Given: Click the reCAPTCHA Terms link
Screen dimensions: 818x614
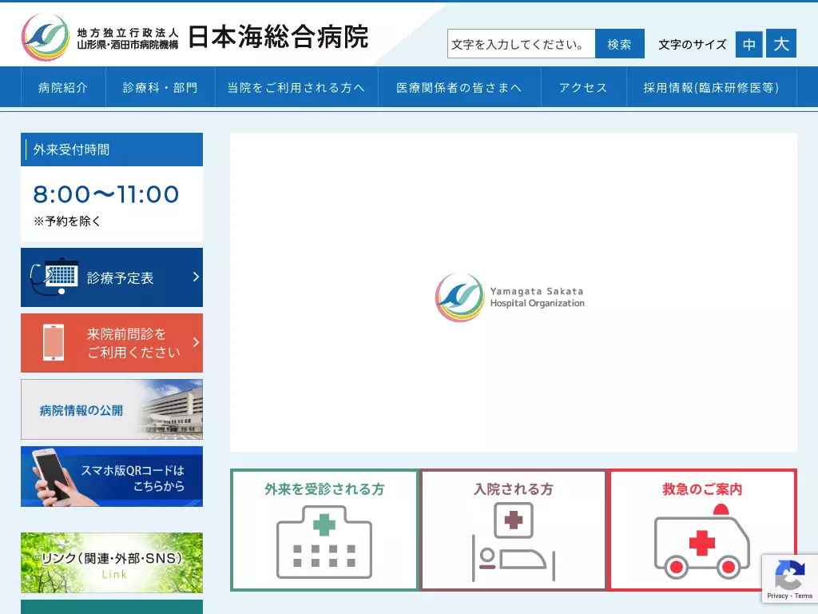Looking at the screenshot, I should coord(804,596).
